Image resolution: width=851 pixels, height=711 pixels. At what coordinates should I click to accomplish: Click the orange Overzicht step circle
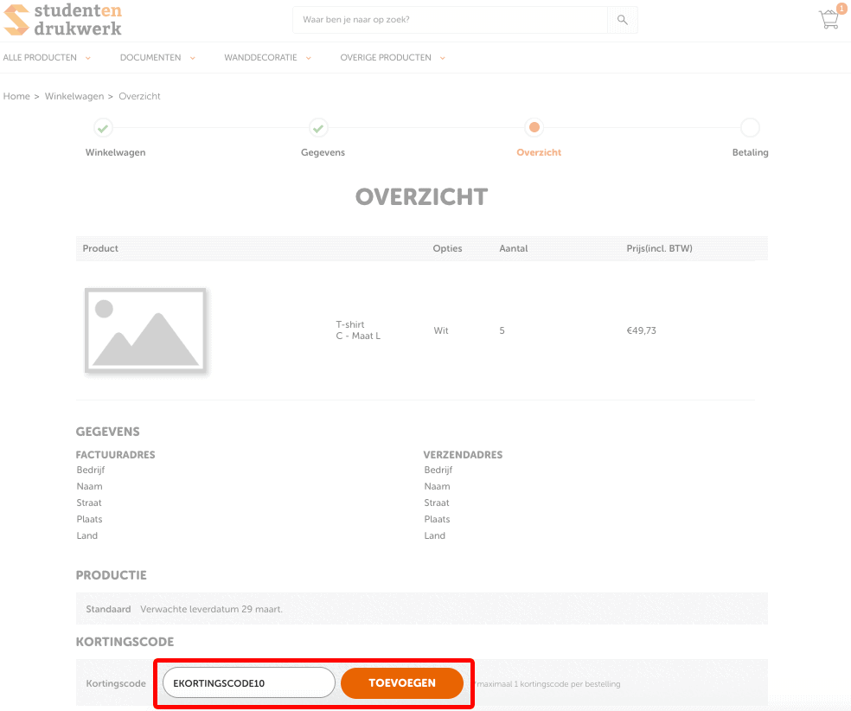pyautogui.click(x=534, y=127)
